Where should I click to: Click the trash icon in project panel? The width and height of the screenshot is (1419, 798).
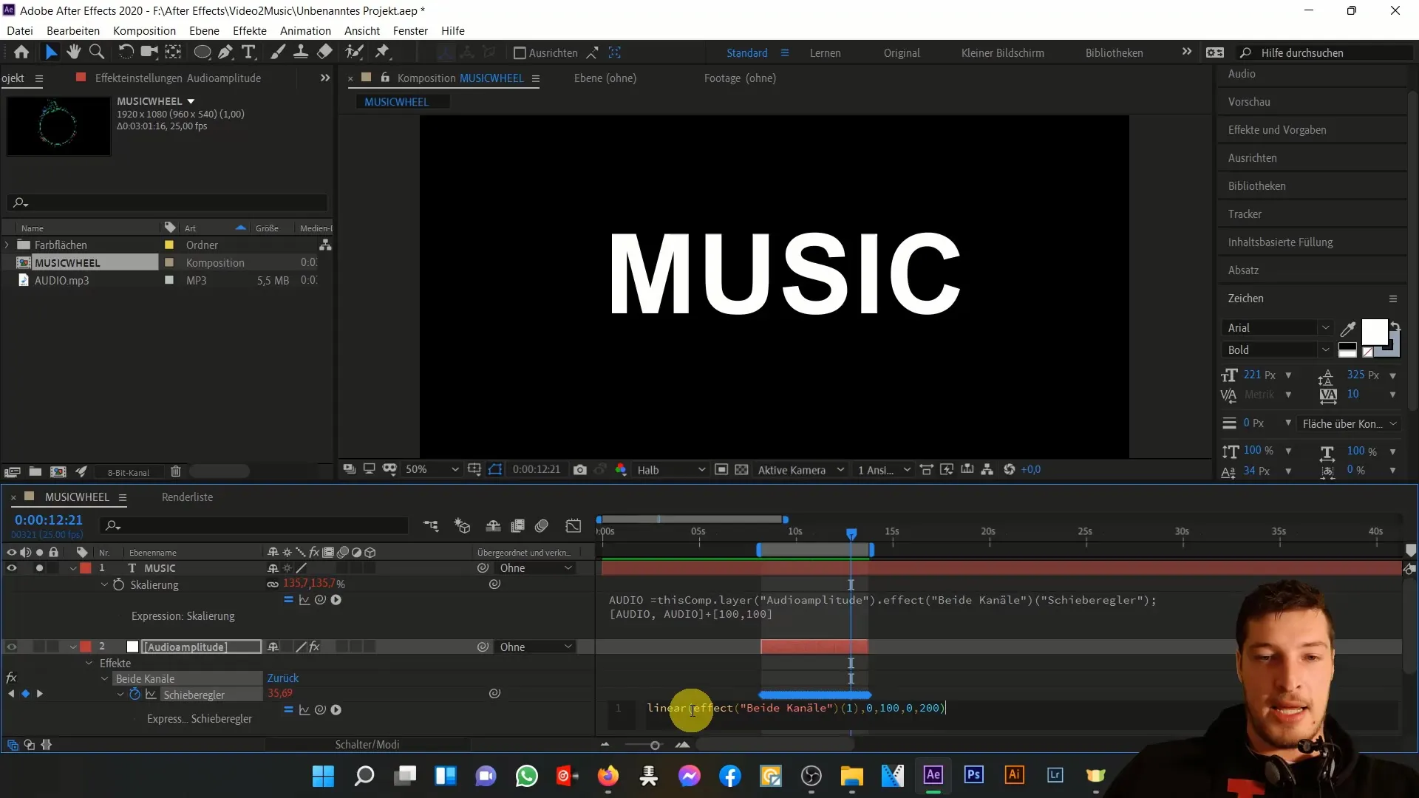176,471
